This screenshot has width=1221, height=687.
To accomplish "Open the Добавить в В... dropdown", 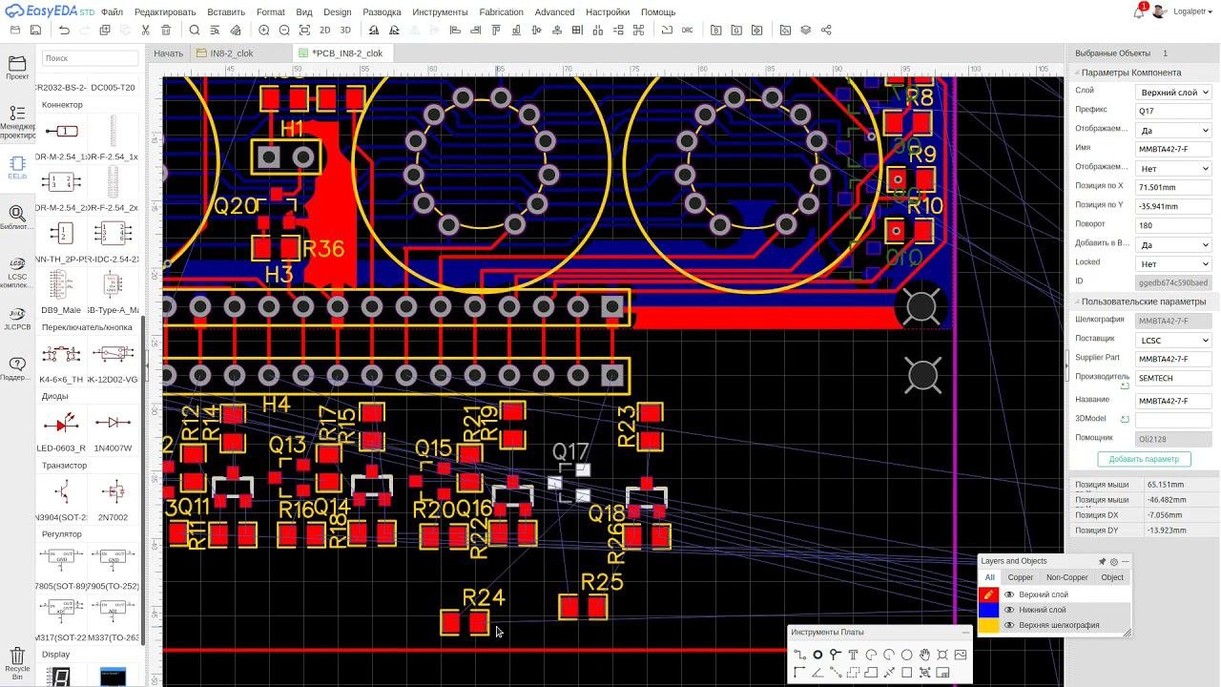I will (1173, 245).
